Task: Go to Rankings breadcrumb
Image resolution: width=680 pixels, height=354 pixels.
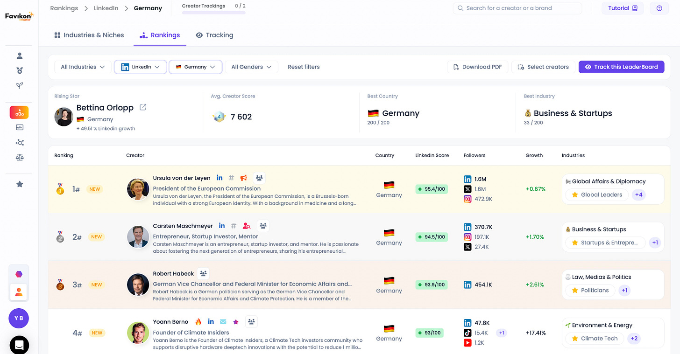Action: click(64, 8)
